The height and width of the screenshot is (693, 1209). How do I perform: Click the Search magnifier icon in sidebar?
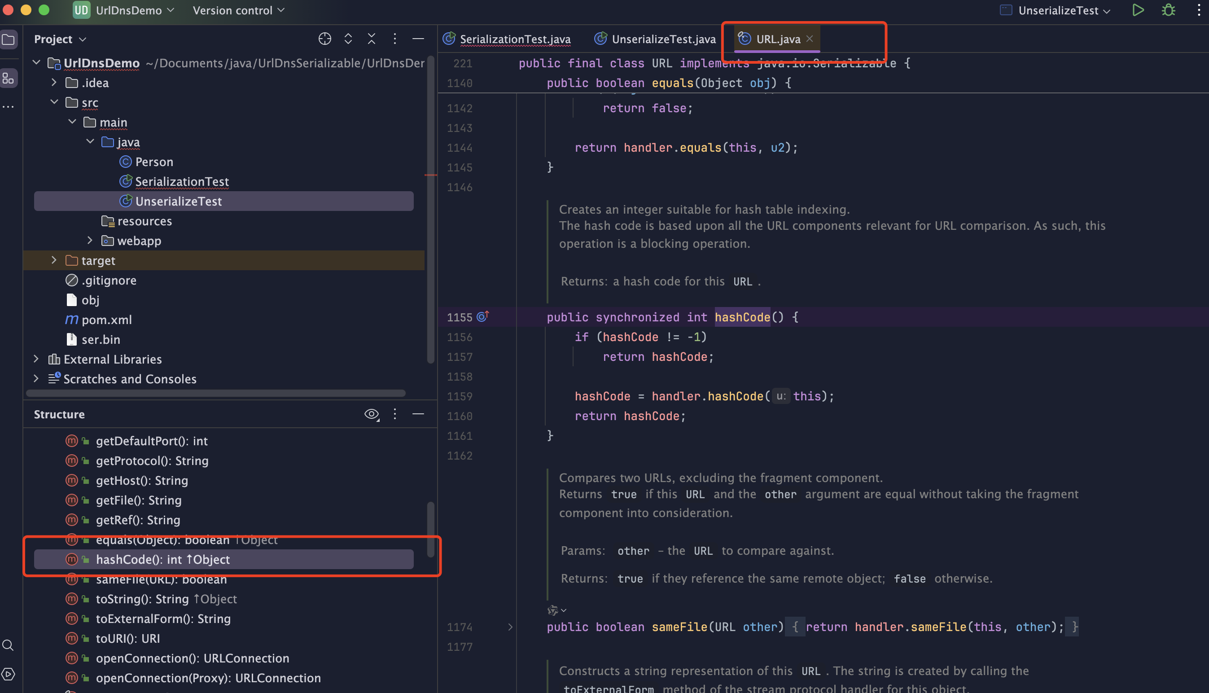pos(8,645)
